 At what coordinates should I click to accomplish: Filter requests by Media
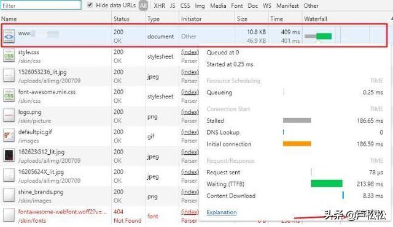pyautogui.click(x=218, y=6)
